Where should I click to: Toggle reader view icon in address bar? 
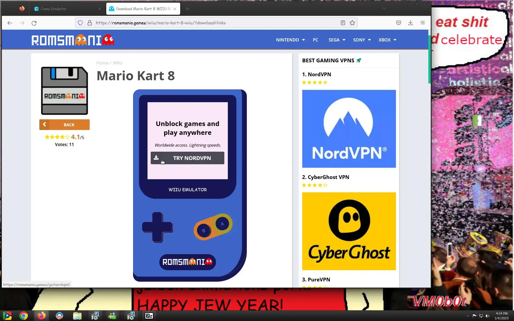tap(343, 23)
